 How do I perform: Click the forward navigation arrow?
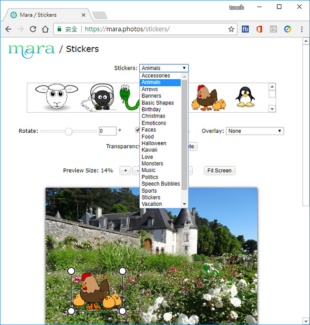(21, 29)
